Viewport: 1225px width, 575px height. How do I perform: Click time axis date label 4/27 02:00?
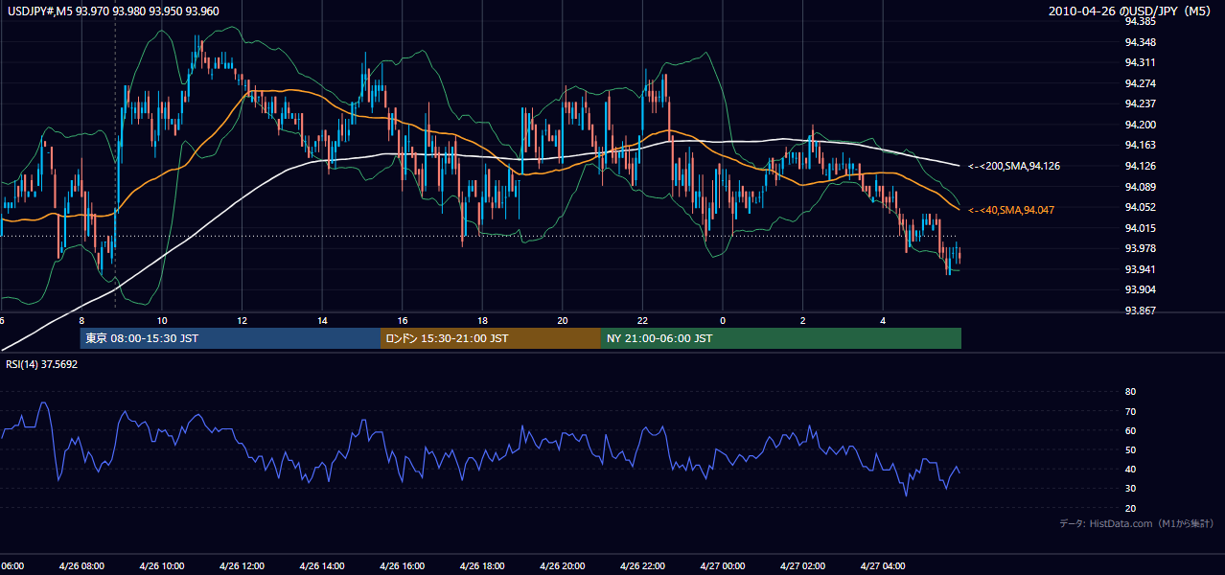[802, 566]
